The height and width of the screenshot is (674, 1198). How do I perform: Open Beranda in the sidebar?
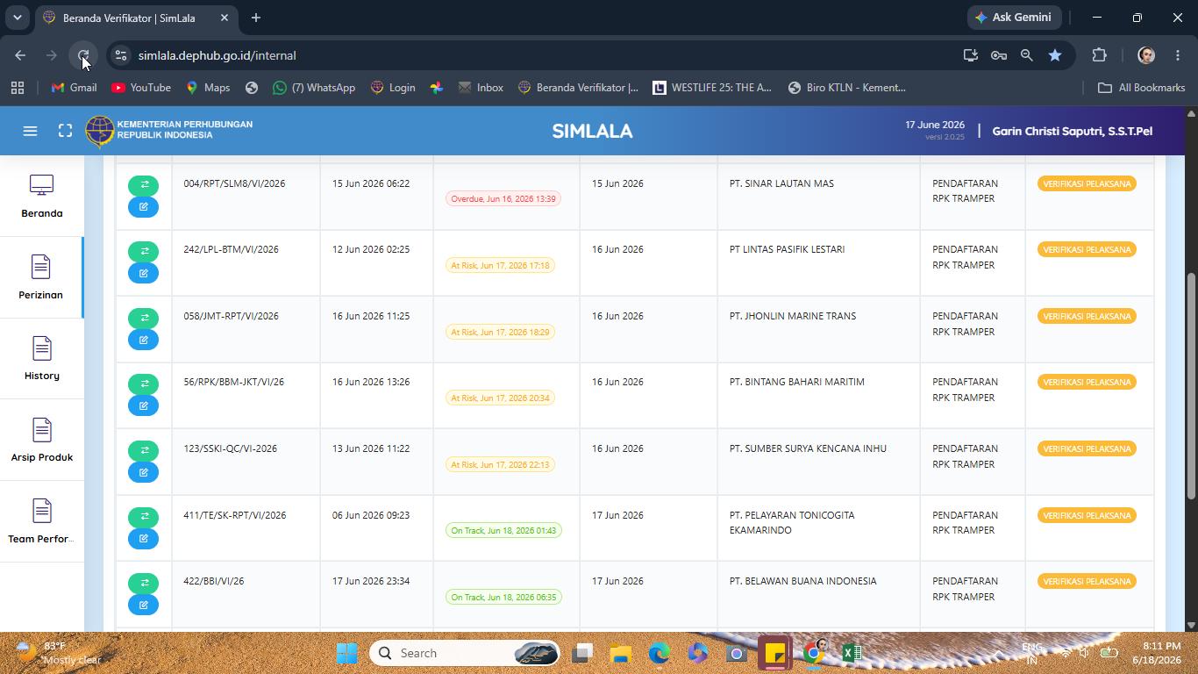[x=42, y=197]
